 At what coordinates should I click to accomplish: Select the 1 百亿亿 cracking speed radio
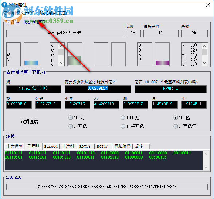tap(185, 126)
